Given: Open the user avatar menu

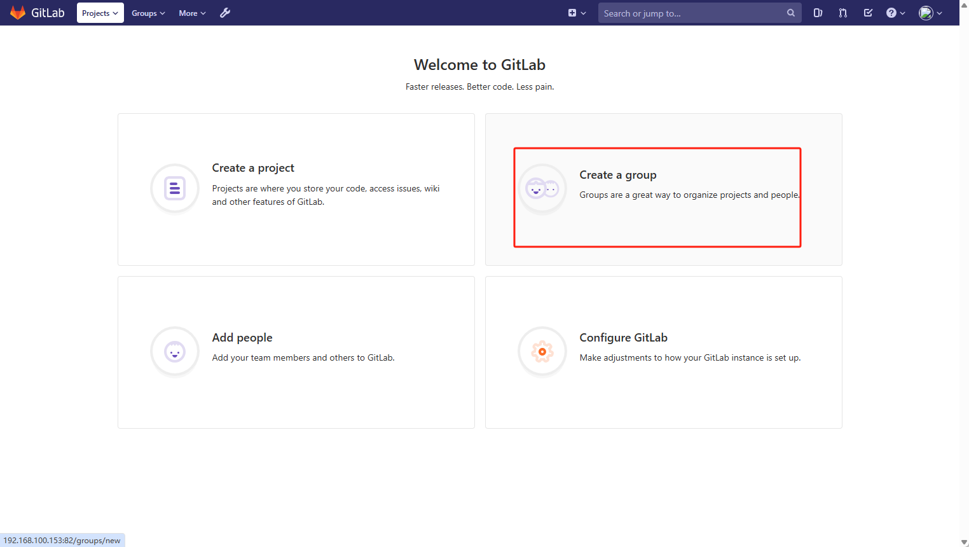Looking at the screenshot, I should coord(930,13).
